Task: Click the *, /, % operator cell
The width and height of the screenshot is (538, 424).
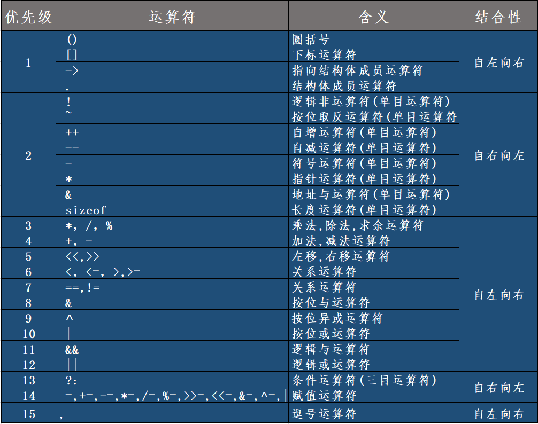Action: 172,225
